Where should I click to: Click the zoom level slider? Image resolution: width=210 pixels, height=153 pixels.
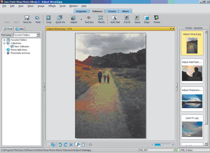[163, 145]
